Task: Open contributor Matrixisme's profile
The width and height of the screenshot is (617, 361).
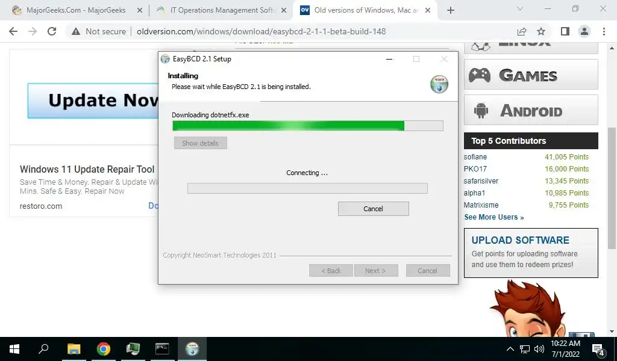Action: pyautogui.click(x=481, y=205)
